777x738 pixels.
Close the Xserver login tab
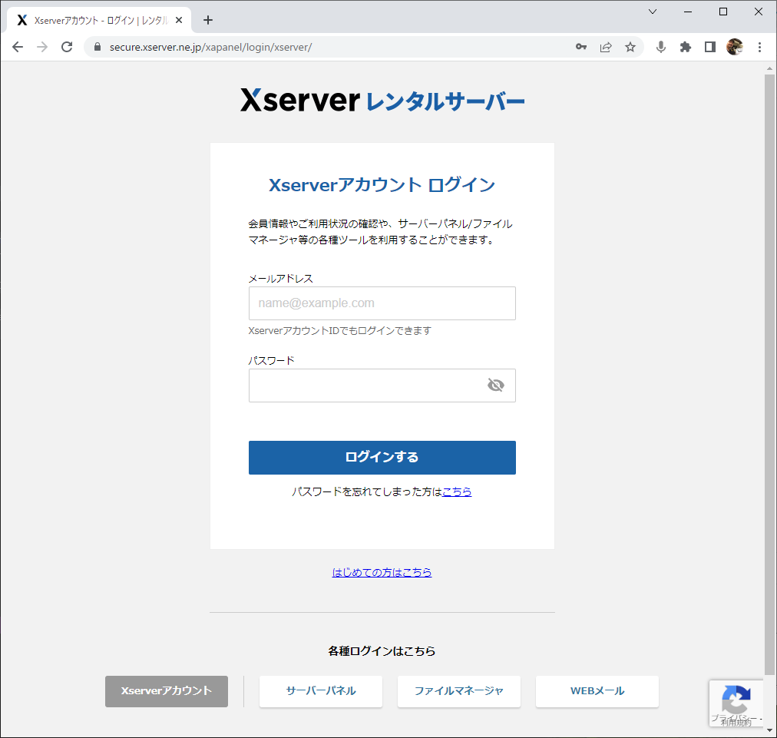point(179,20)
